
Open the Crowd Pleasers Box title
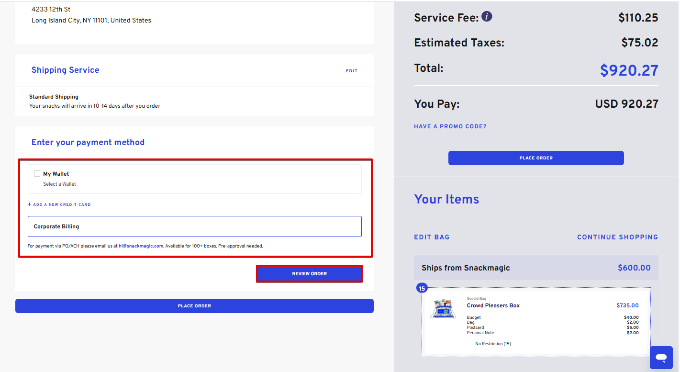(493, 305)
